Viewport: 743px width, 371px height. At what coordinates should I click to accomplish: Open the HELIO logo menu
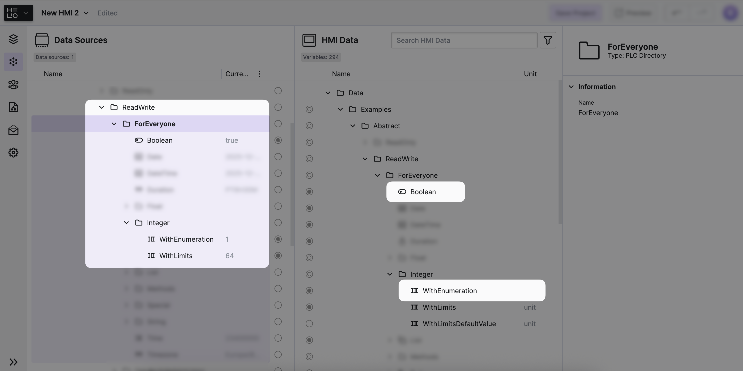pyautogui.click(x=18, y=13)
